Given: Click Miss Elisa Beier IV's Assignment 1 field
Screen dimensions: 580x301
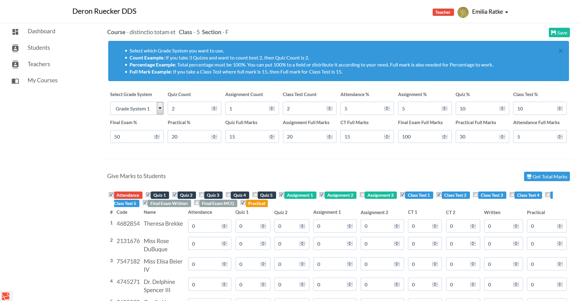Looking at the screenshot, I should click(334, 264).
